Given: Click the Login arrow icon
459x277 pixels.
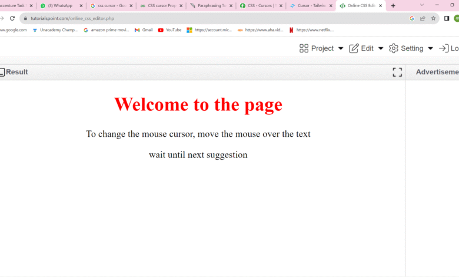Looking at the screenshot, I should 444,48.
